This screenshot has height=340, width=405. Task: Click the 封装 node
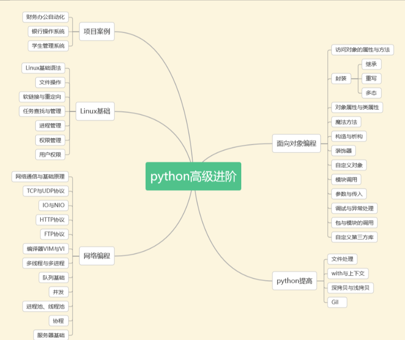coord(341,79)
